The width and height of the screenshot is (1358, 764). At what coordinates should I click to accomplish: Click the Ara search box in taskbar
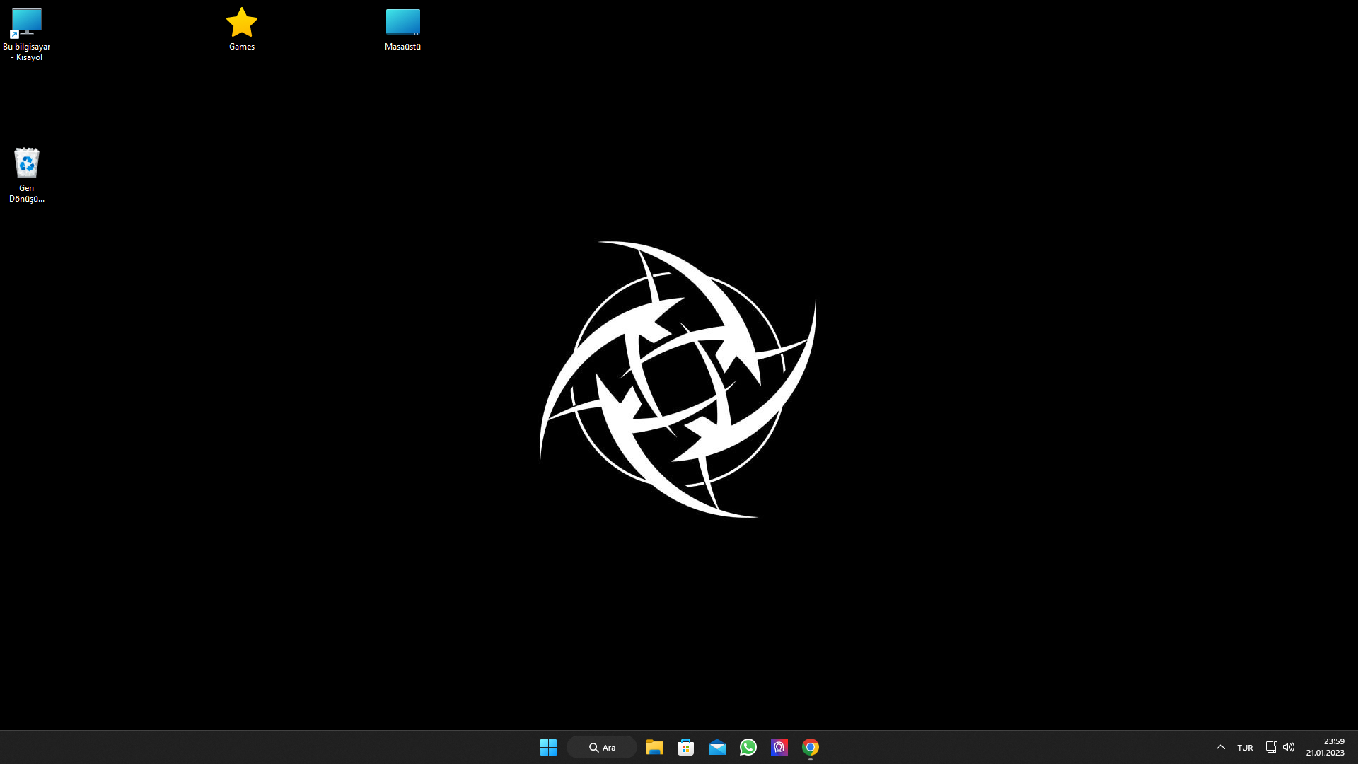(602, 747)
